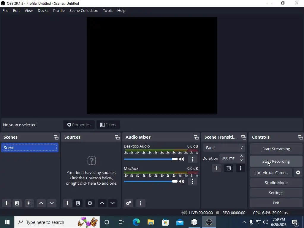Open source properties gear in Sources panel

(x=90, y=203)
